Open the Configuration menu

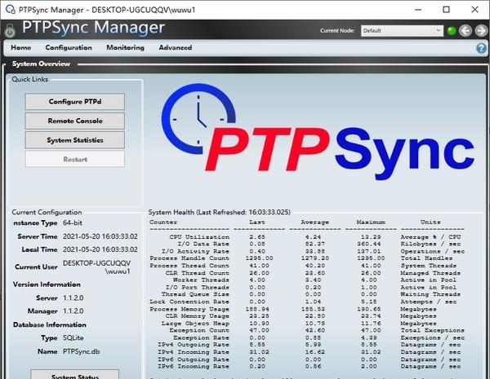[69, 48]
